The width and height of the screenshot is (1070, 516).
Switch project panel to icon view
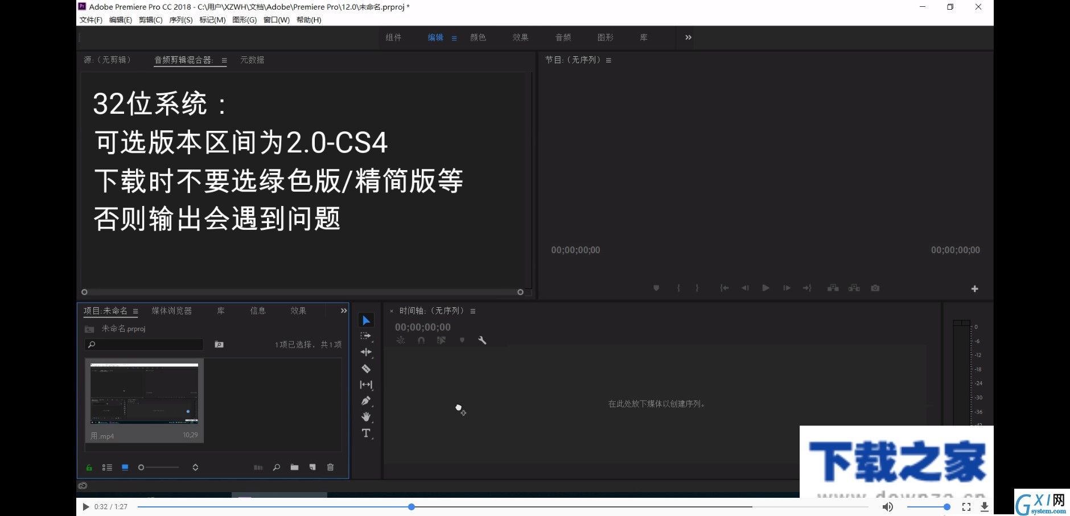pyautogui.click(x=125, y=468)
